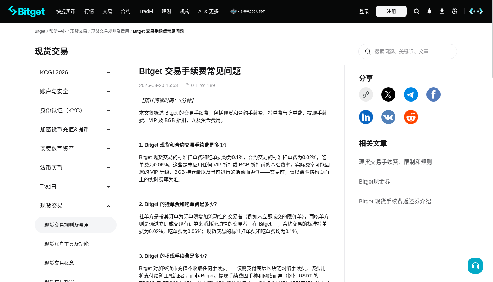Viewport: 493px width, 282px height.
Task: Open the 行情 menu
Action: click(89, 11)
